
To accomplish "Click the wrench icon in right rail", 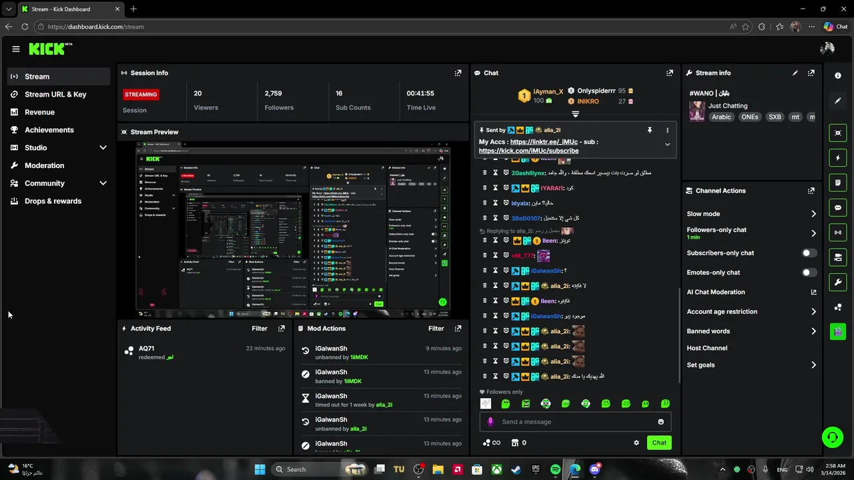I will (838, 282).
